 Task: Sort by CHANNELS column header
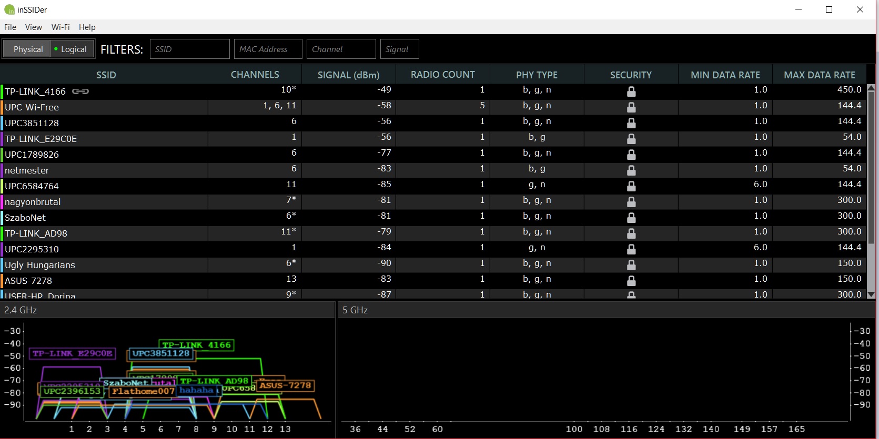tap(255, 75)
